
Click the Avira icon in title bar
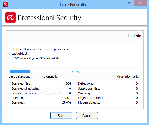tap(5, 4)
